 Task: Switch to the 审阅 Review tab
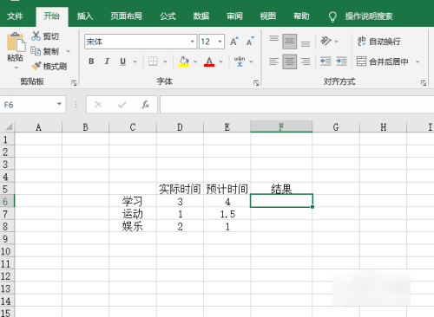pyautogui.click(x=234, y=16)
